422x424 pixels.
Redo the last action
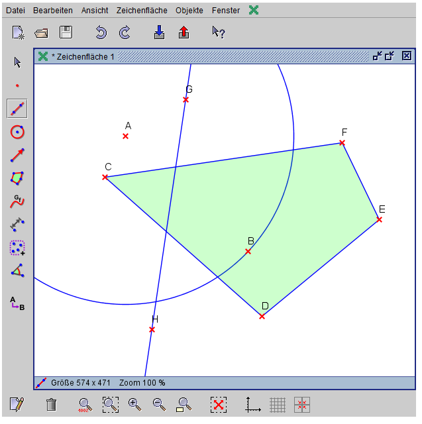point(125,32)
